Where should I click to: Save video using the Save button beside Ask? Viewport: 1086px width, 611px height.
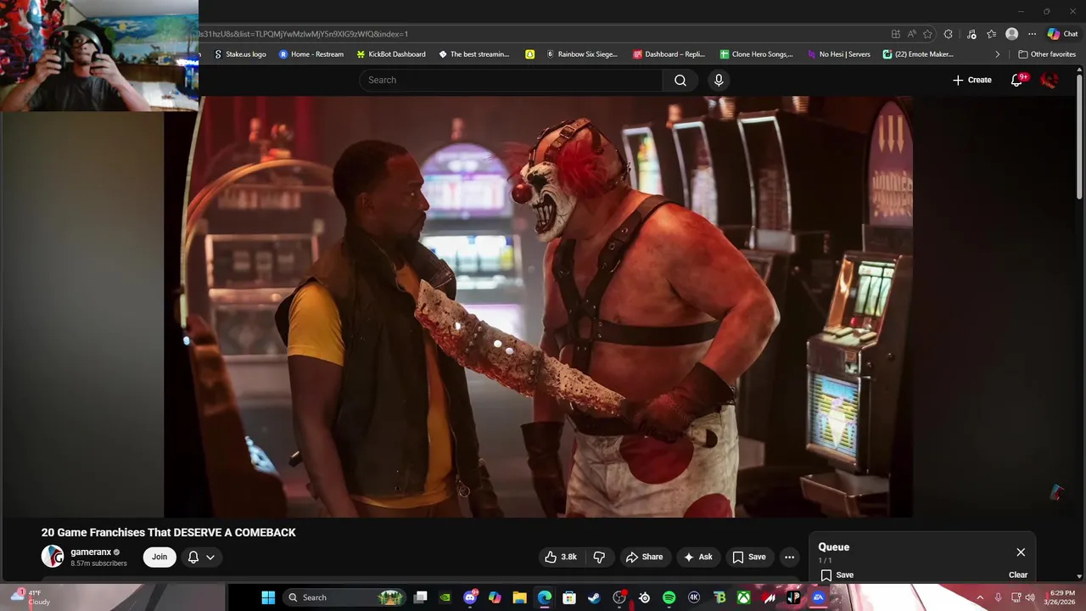(749, 557)
